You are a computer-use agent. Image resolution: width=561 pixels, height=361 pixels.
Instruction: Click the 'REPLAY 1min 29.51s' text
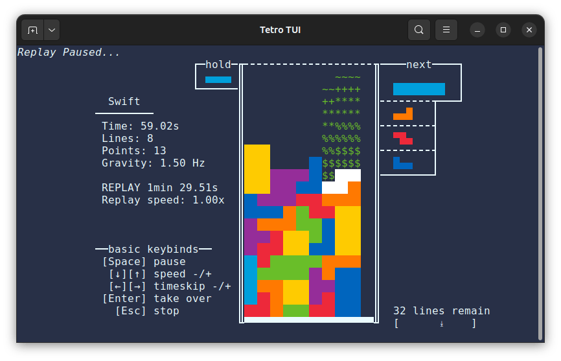(159, 187)
